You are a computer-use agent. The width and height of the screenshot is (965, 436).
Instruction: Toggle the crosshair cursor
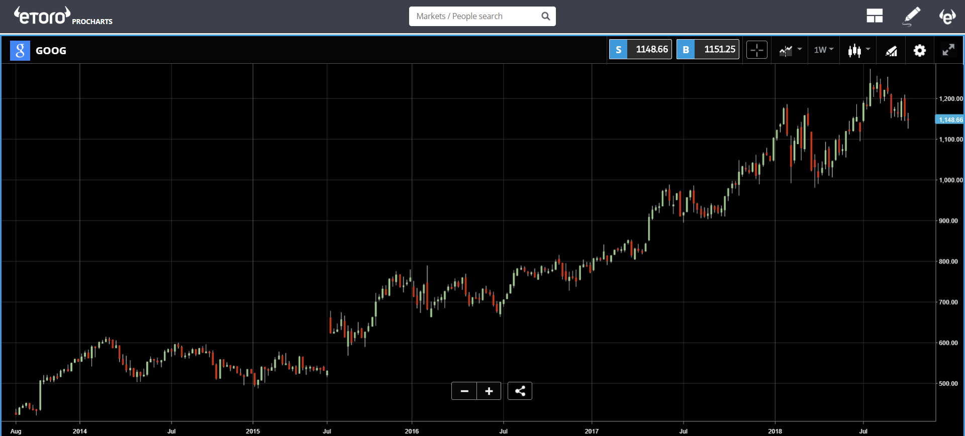(756, 50)
